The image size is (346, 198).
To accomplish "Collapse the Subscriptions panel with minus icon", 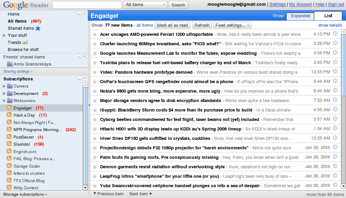I will pos(79,79).
